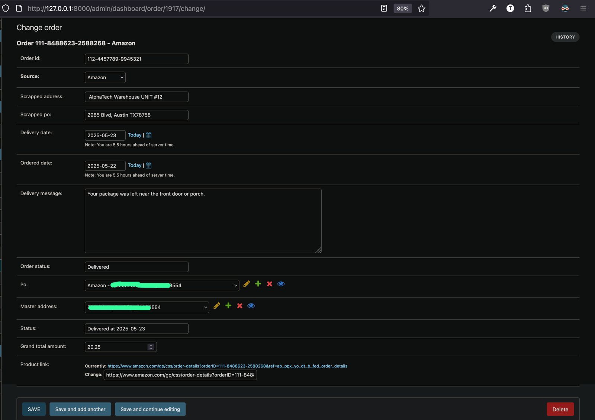This screenshot has width=595, height=420.
Task: Set Delivery date to Today
Action: pos(135,135)
